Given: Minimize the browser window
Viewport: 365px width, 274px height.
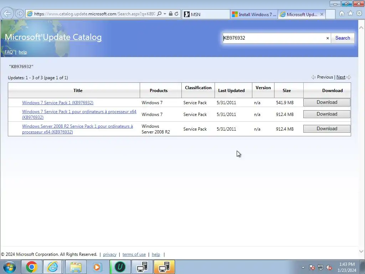Looking at the screenshot, I should pos(335,4).
